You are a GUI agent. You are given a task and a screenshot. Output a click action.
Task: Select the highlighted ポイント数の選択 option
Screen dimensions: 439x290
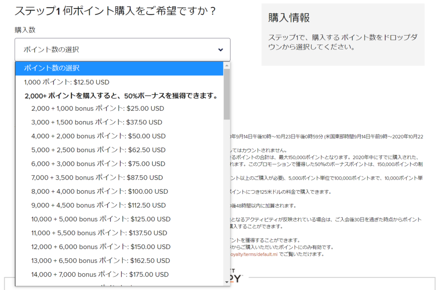point(119,68)
